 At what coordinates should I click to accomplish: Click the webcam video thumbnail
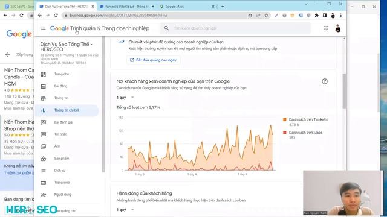[x=343, y=193]
